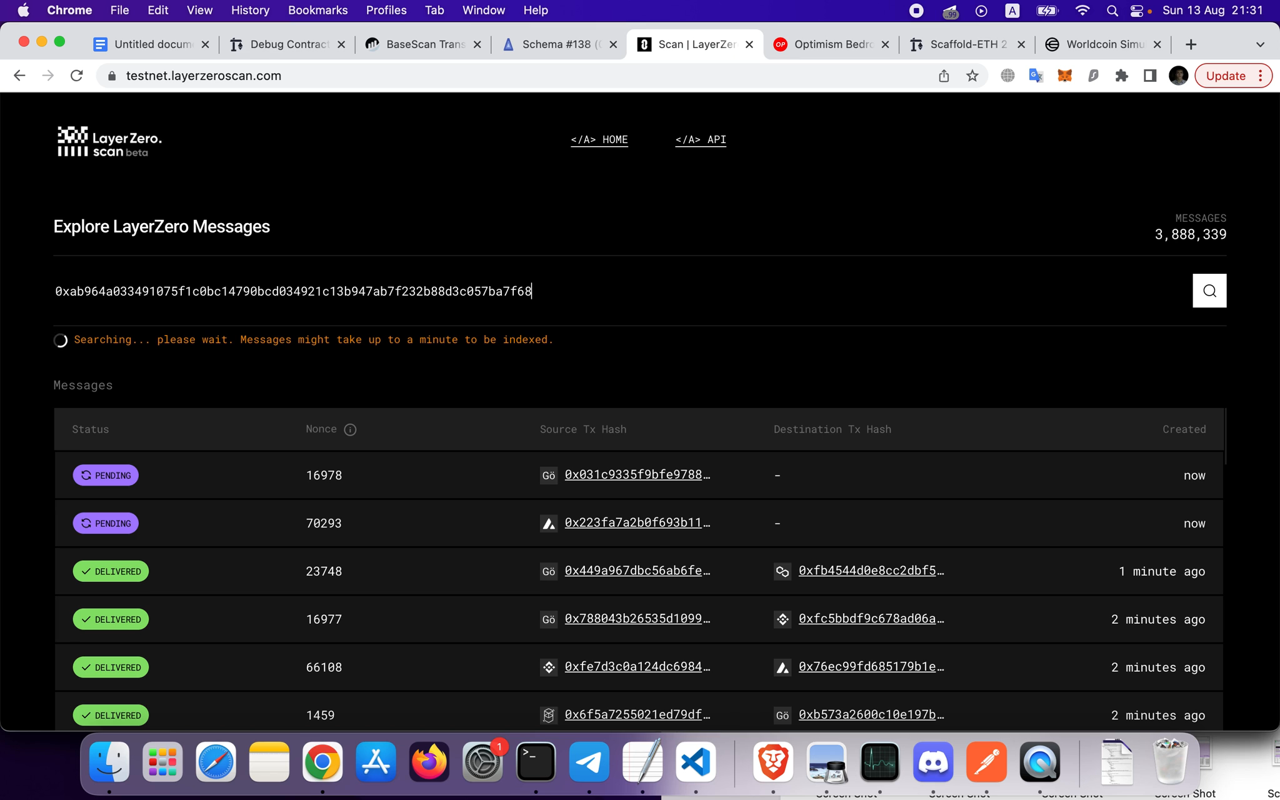
Task: Switch to the Scaffold-ETH 2 tab
Action: pos(967,44)
